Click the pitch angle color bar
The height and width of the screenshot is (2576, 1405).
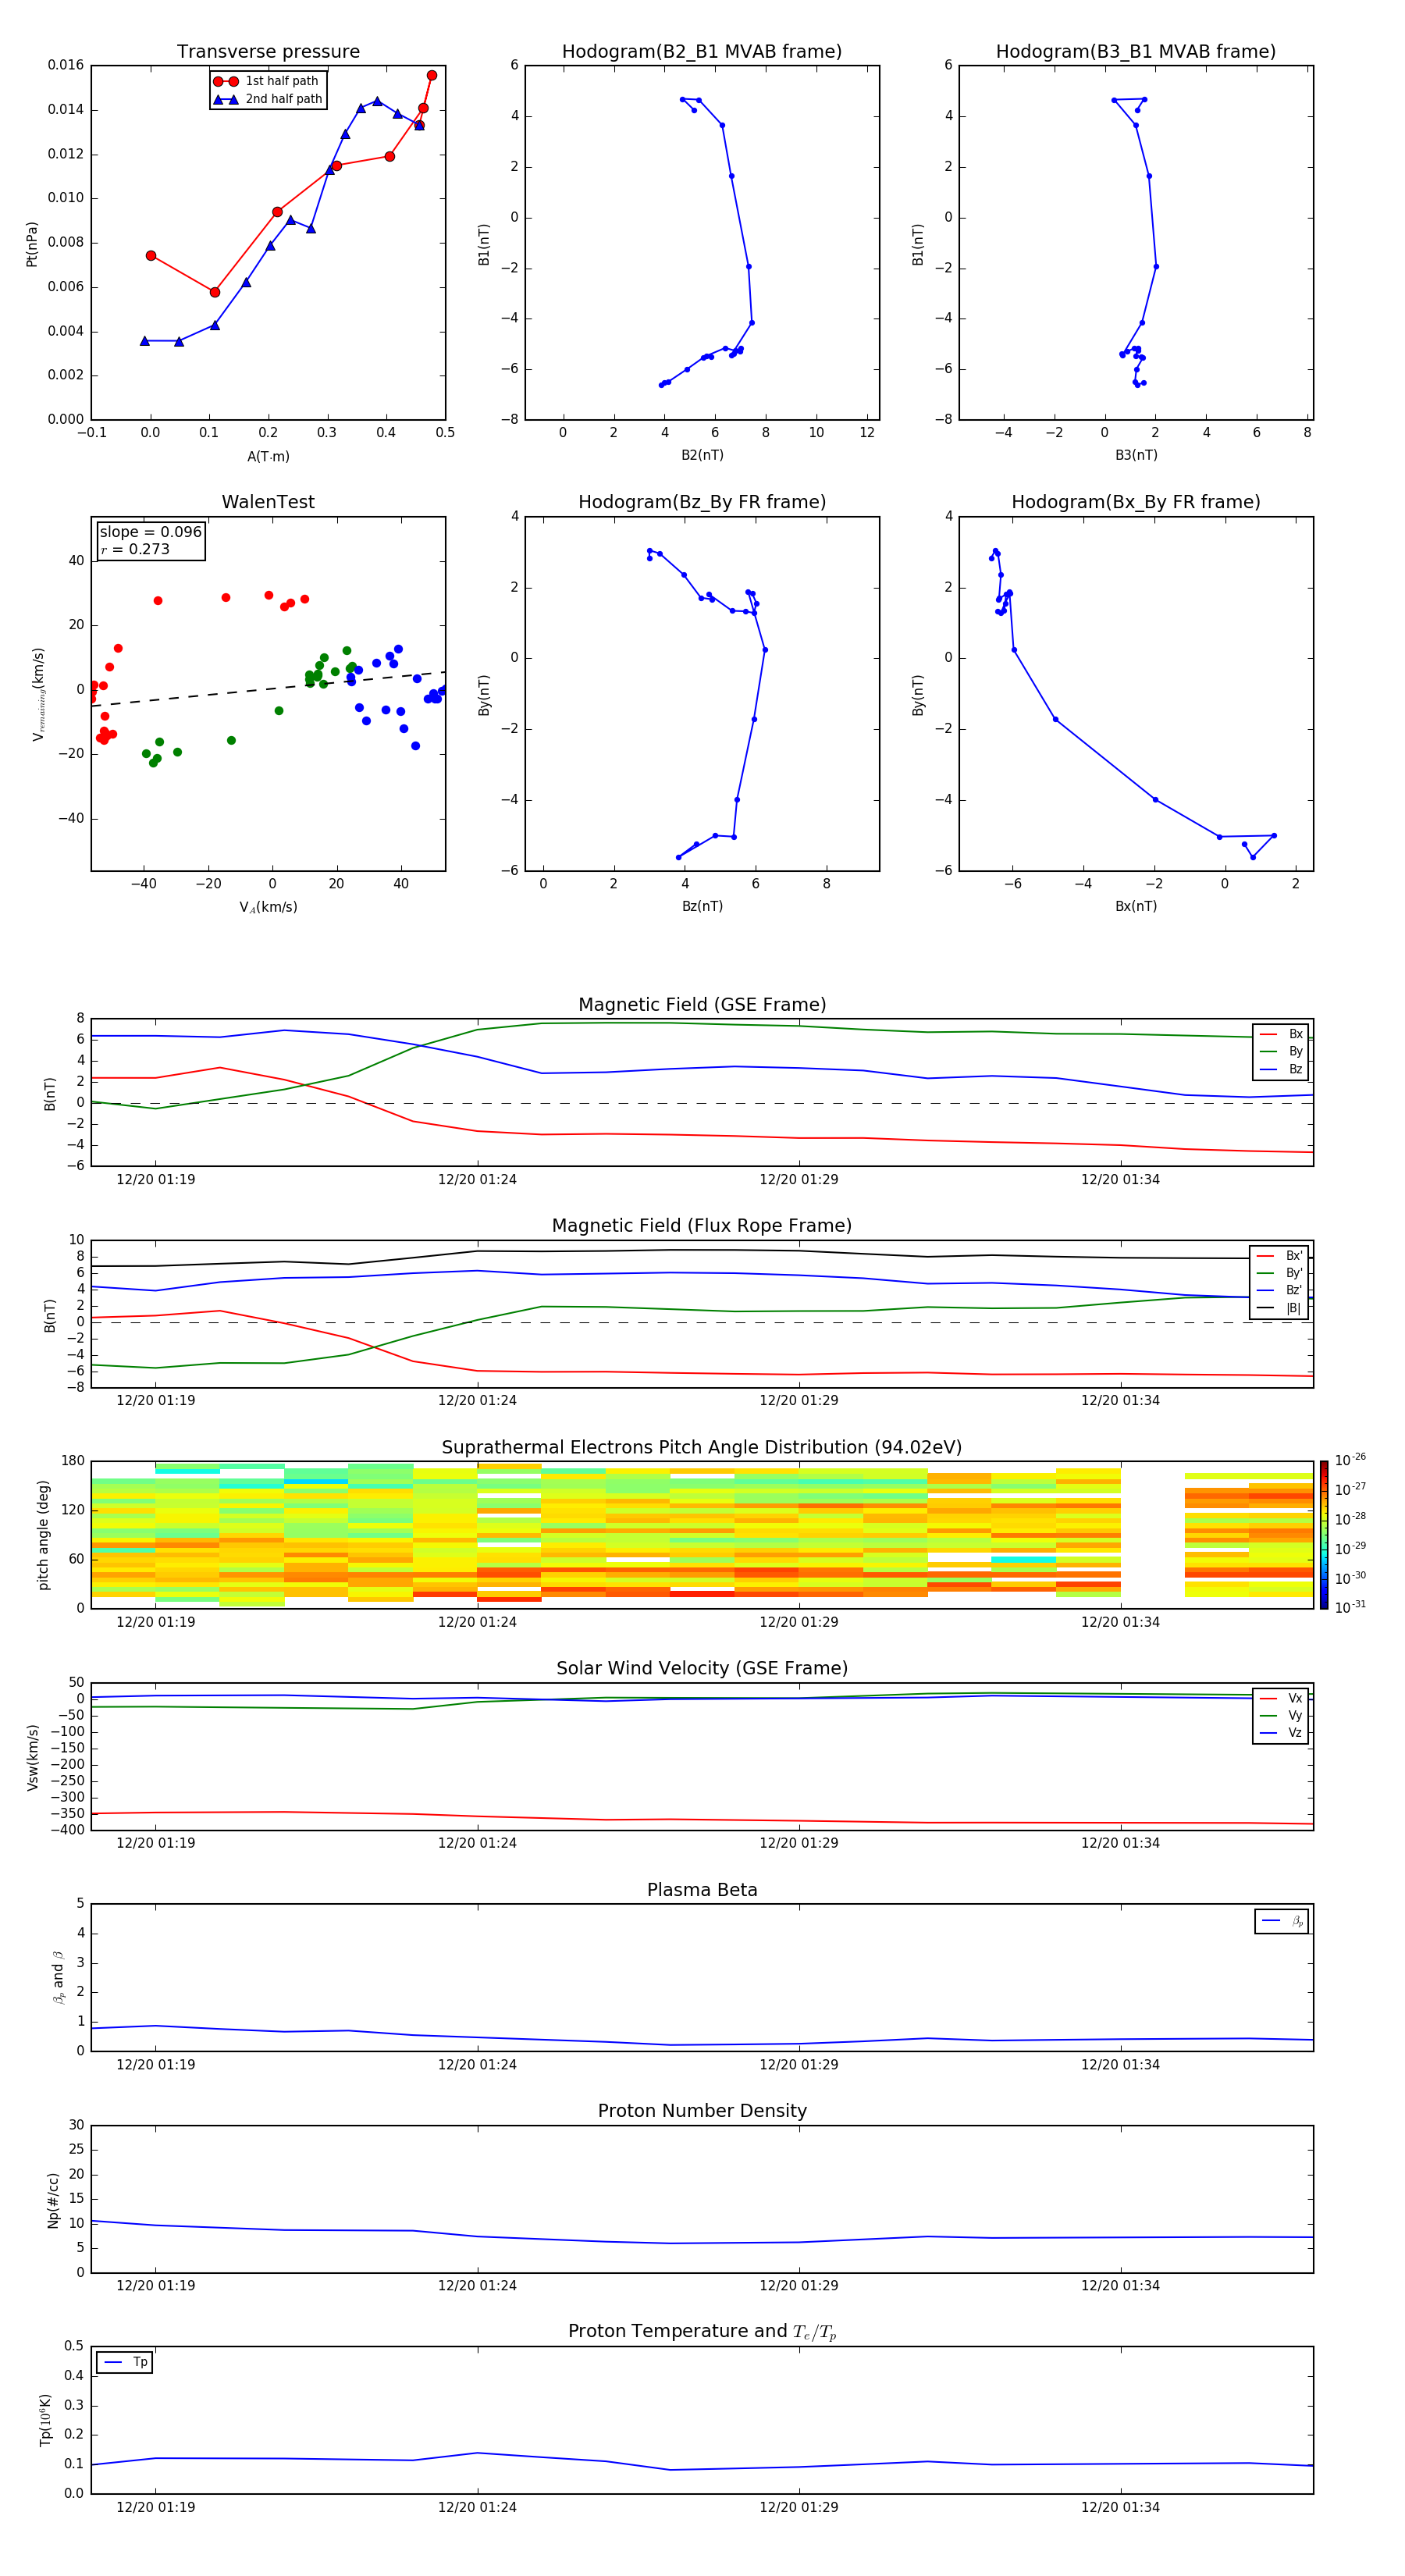pos(1324,1535)
